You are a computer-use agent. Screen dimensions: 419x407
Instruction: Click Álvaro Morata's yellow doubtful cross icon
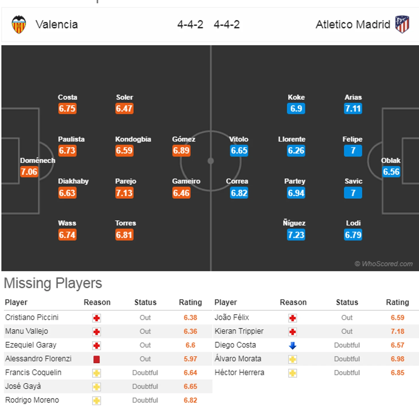tap(292, 359)
